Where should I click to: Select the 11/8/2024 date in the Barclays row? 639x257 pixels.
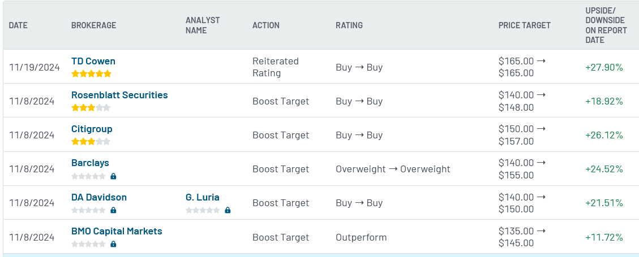tap(32, 169)
